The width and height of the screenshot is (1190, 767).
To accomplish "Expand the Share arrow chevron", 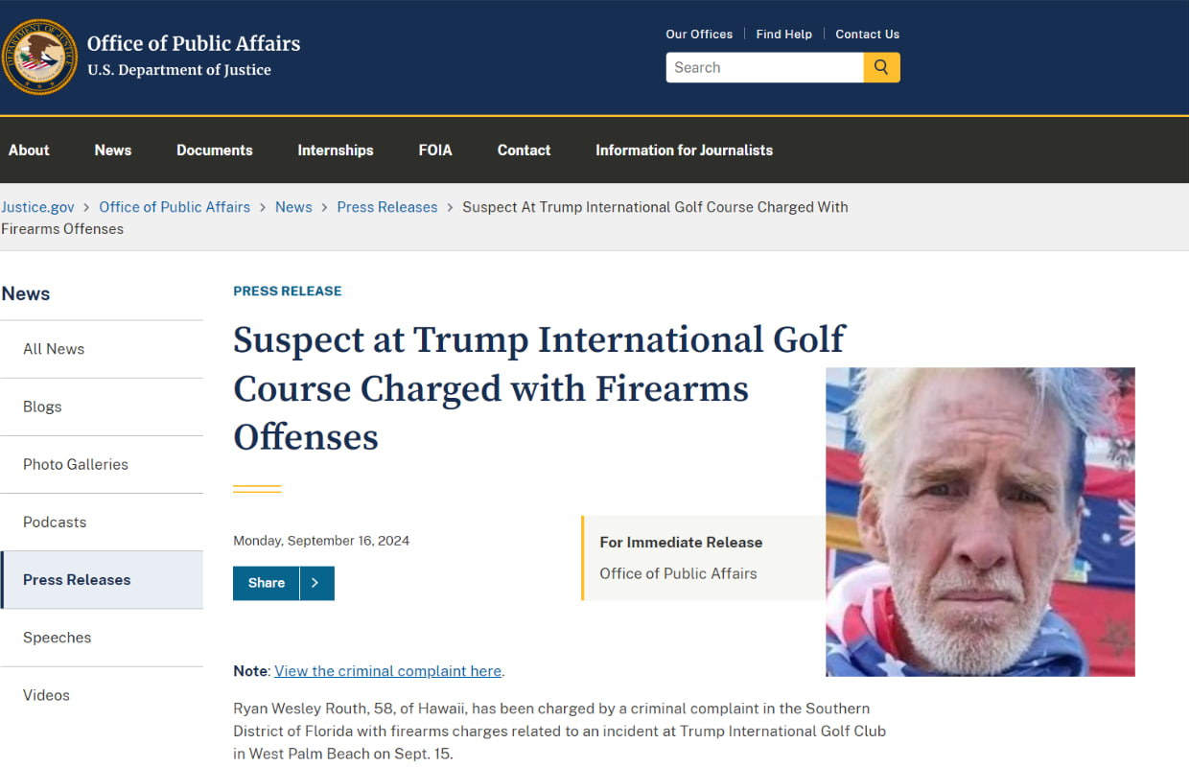I will pos(315,583).
